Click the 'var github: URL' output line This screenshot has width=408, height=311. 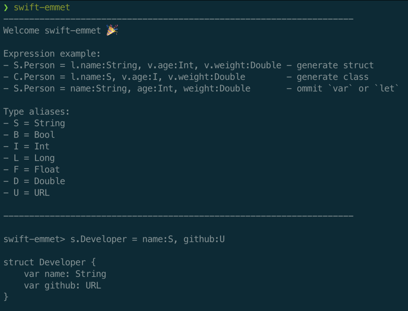click(x=63, y=285)
